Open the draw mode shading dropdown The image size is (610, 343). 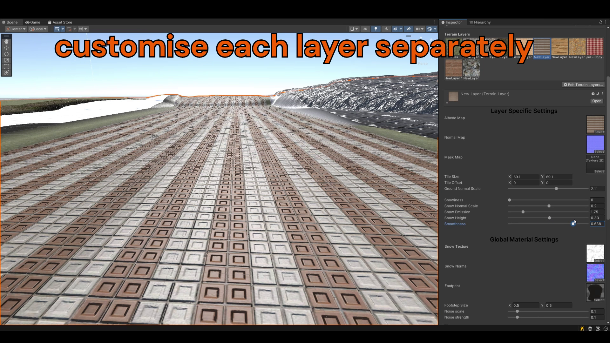point(354,29)
